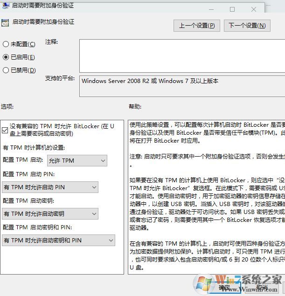Click the 选项 section label
The height and width of the screenshot is (296, 285).
(x=7, y=107)
